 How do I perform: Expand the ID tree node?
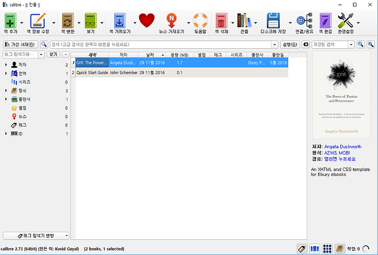[x=6, y=133]
